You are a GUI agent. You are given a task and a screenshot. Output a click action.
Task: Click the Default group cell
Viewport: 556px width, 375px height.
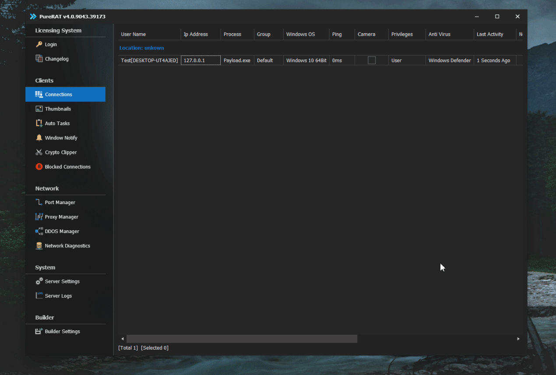coord(268,60)
